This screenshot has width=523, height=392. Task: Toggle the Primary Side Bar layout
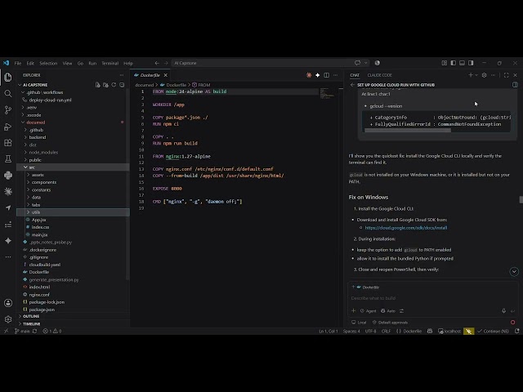[x=454, y=63]
